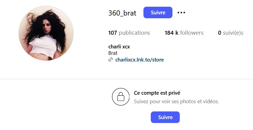This screenshot has width=253, height=130.
Task: Click the Brat bio text
Action: pyautogui.click(x=113, y=53)
